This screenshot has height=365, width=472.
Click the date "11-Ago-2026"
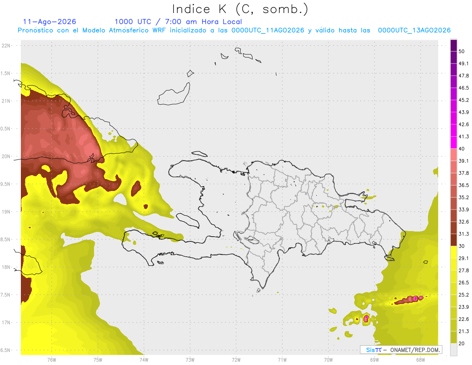[50, 22]
